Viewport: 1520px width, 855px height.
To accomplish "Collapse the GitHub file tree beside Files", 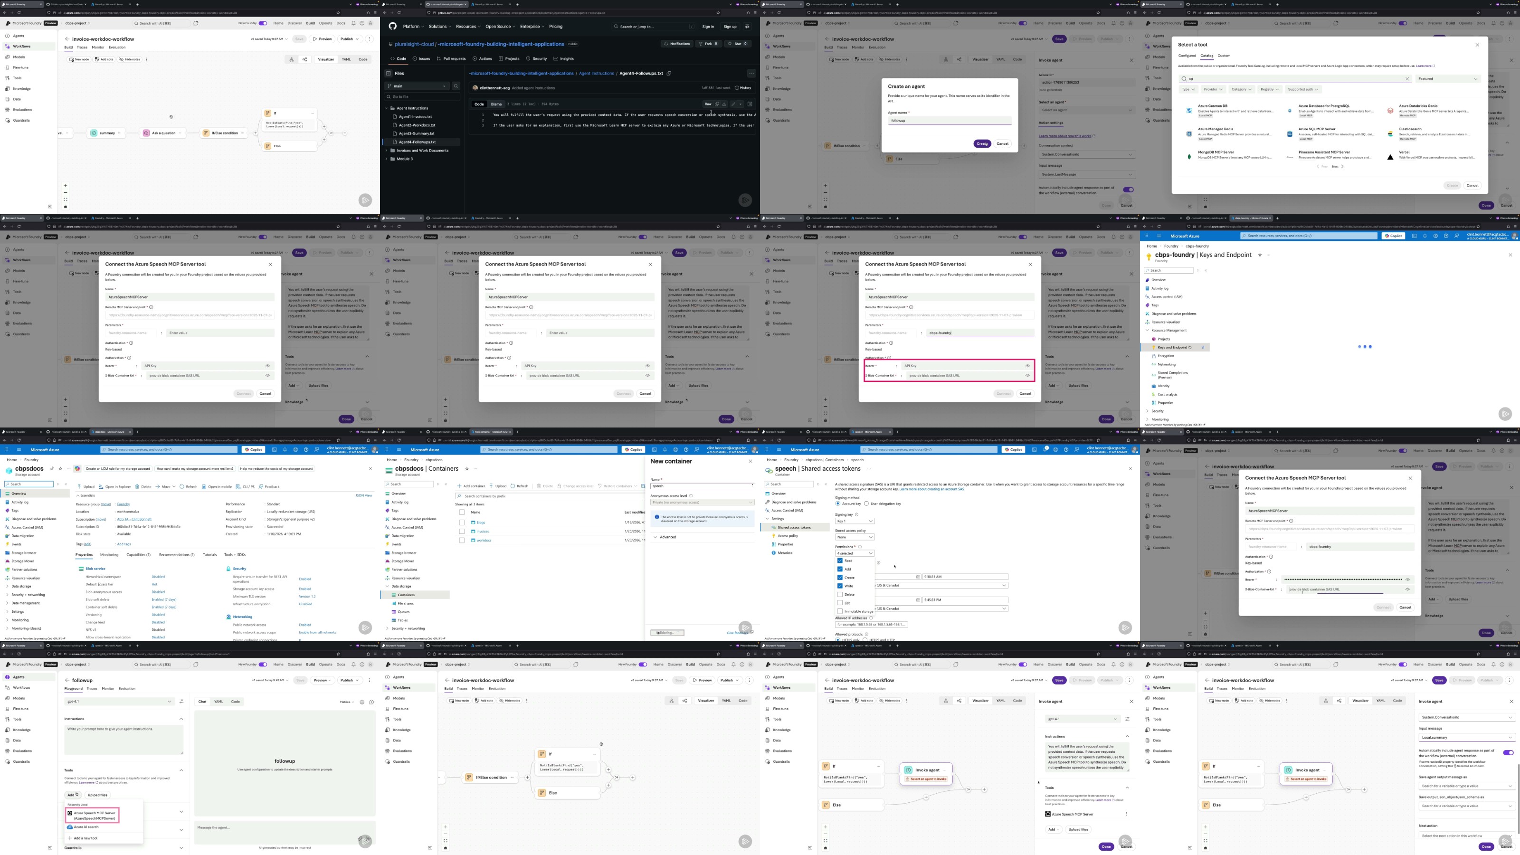I will coord(388,74).
